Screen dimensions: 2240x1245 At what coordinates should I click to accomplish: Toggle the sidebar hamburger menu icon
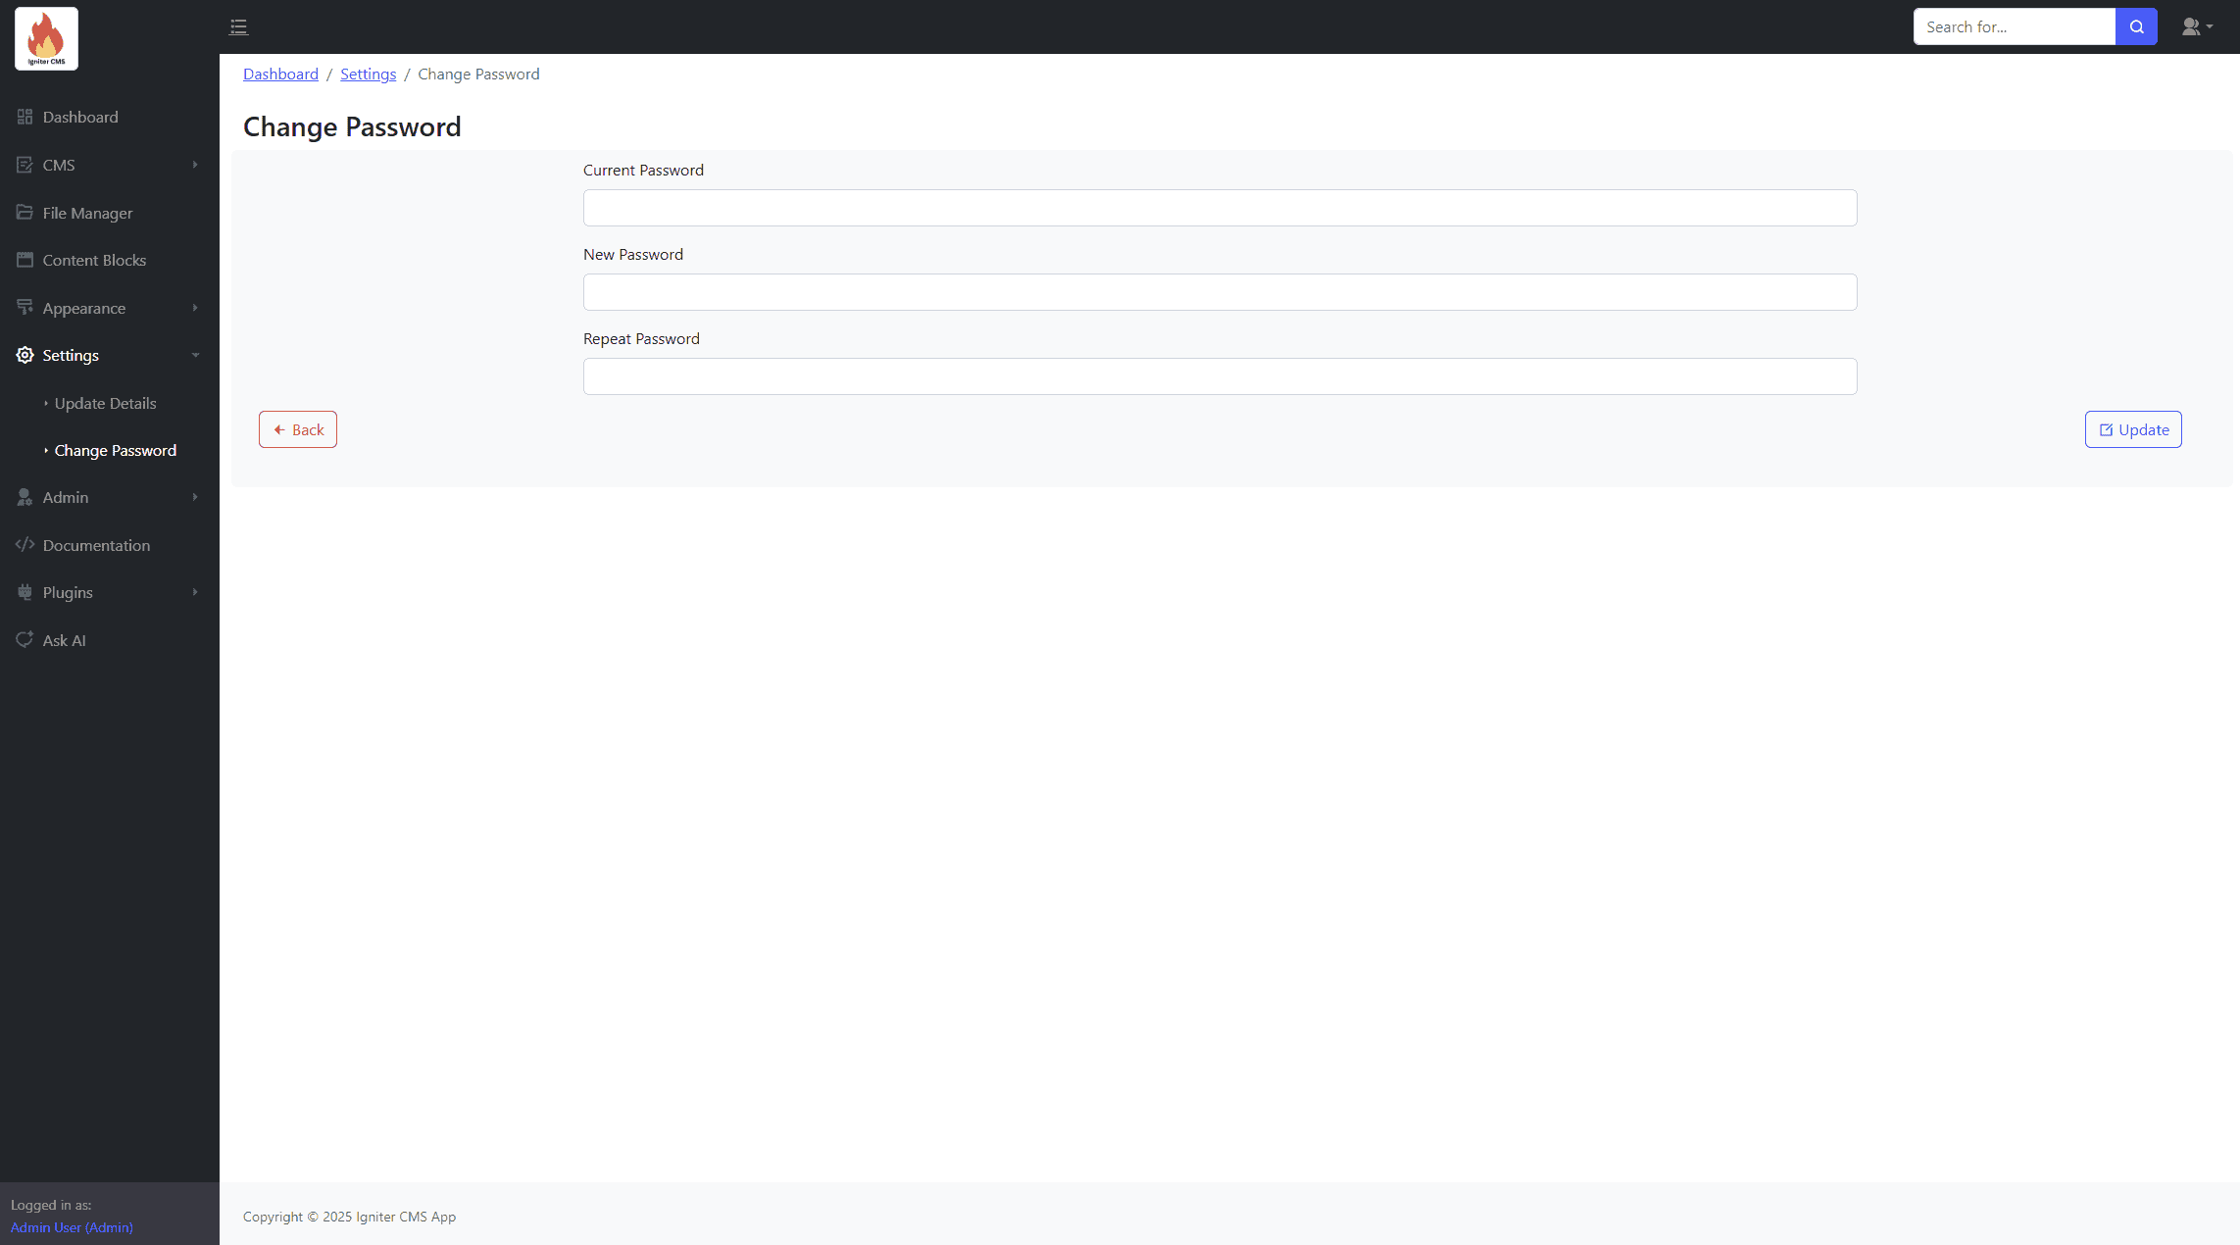tap(238, 27)
